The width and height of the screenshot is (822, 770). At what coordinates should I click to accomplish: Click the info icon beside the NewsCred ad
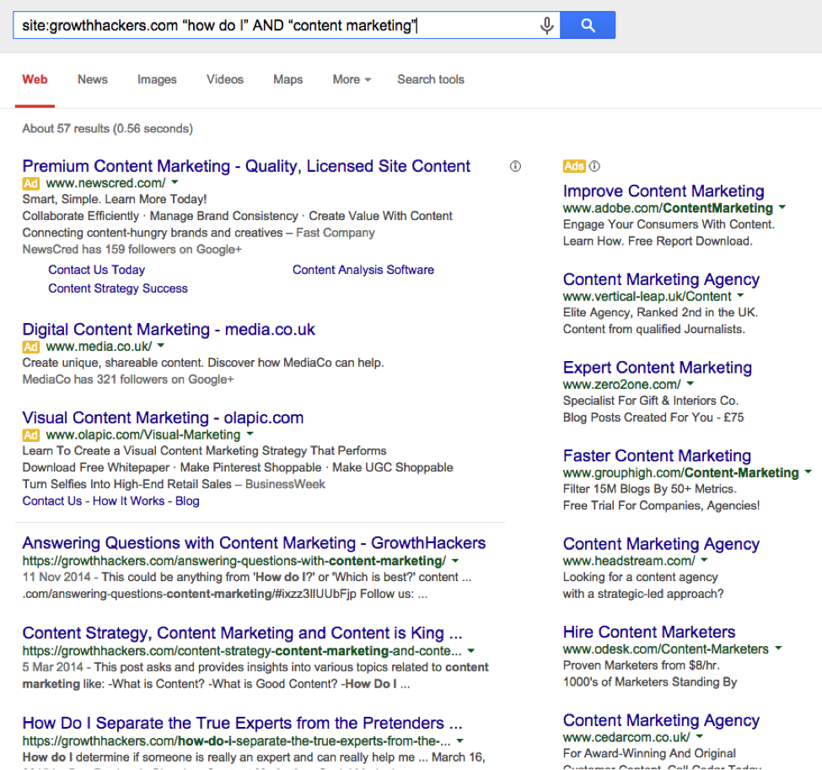(x=515, y=166)
